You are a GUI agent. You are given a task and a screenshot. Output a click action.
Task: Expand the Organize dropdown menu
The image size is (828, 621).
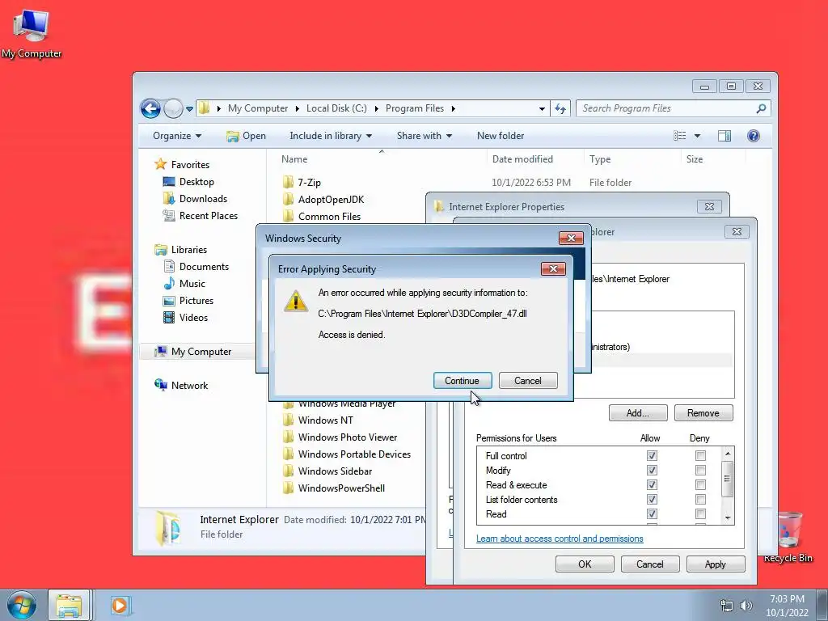177,136
